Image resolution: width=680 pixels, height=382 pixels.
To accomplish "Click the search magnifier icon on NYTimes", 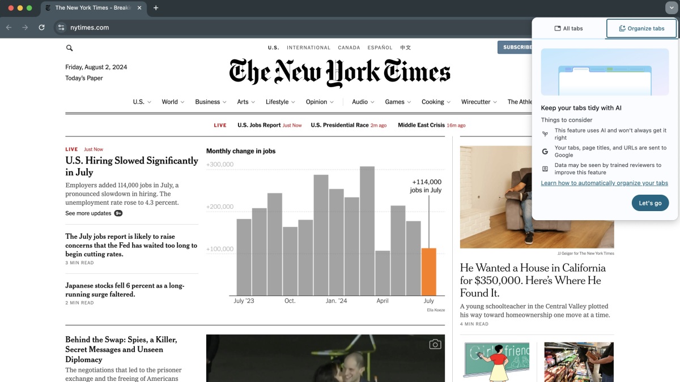I will click(69, 48).
